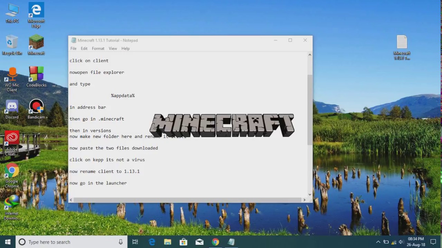Click the Notepad taskbar icon
Screen dimensions: 442x248
[x=231, y=242]
